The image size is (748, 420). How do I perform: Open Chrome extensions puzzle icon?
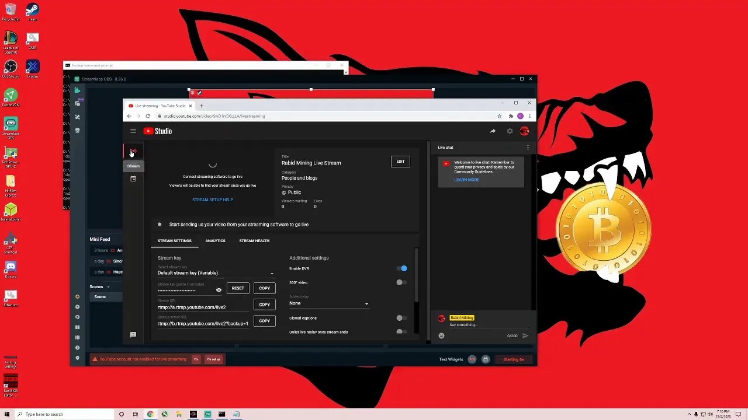coord(511,116)
